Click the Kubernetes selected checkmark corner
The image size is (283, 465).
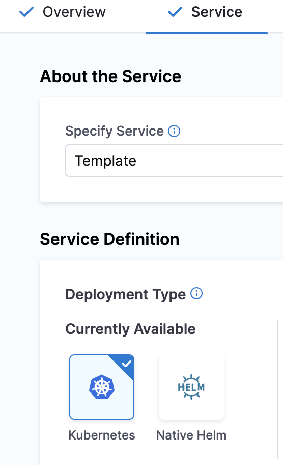(x=126, y=364)
